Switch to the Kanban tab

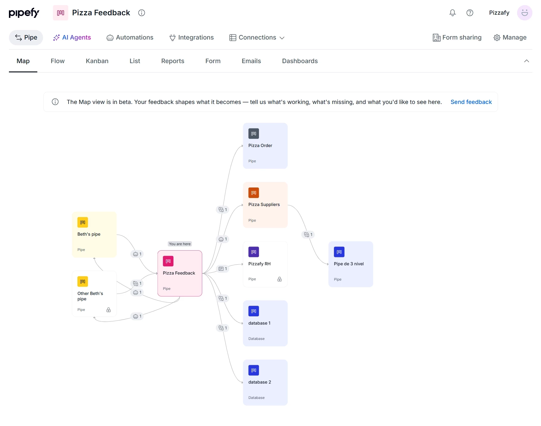point(97,61)
